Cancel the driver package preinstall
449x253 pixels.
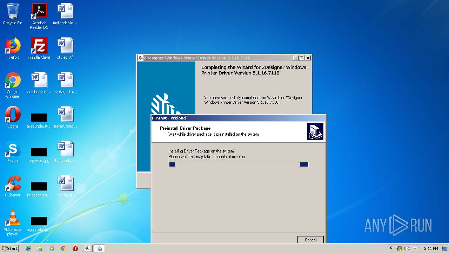tap(310, 240)
